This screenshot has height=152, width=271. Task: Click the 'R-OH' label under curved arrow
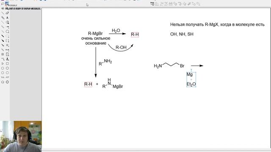pyautogui.click(x=121, y=47)
